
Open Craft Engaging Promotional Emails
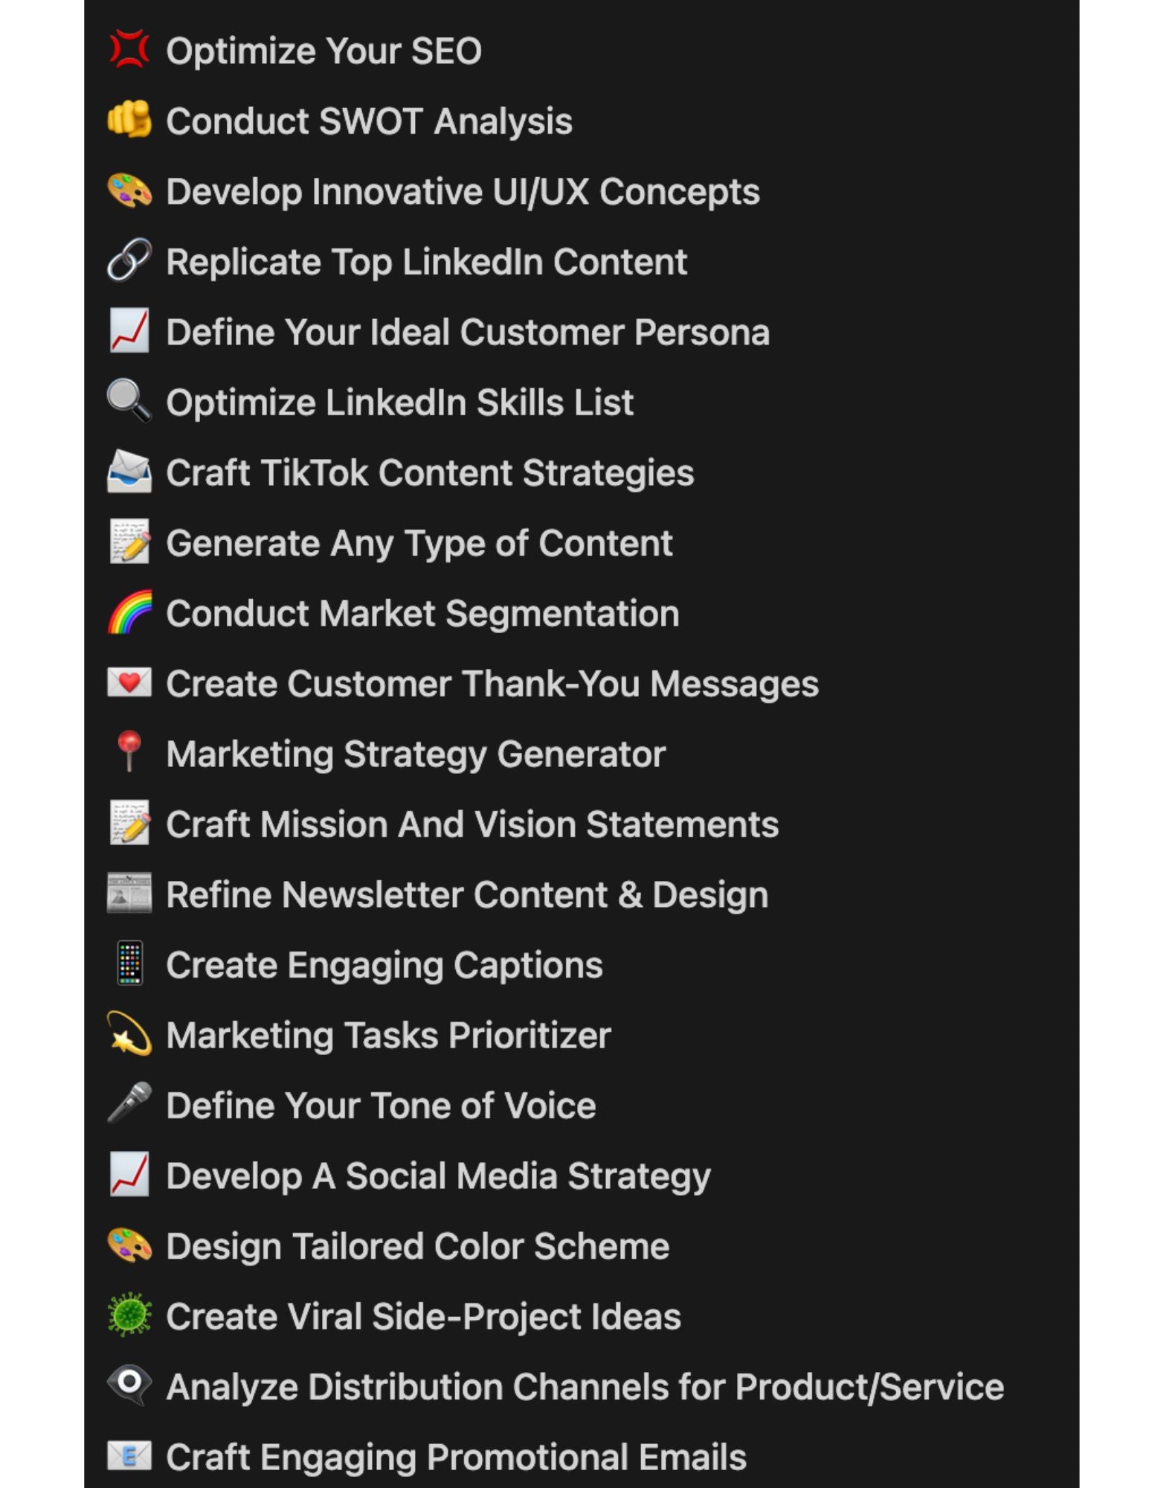[456, 1457]
